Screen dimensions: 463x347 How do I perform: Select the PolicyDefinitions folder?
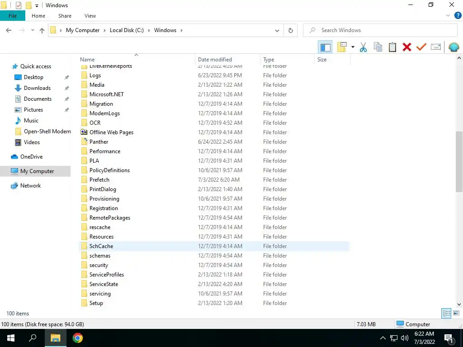(x=109, y=170)
